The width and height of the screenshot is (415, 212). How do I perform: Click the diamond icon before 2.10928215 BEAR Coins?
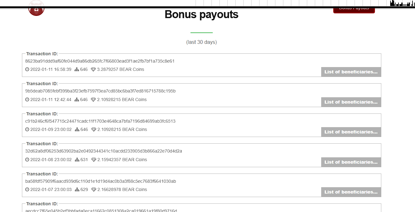pos(93,99)
